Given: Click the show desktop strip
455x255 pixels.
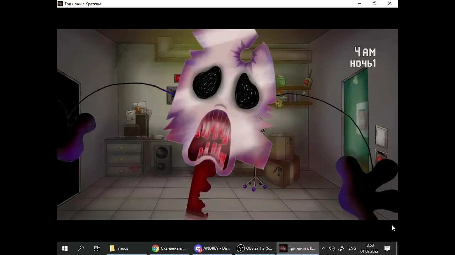Looking at the screenshot, I should tap(397, 248).
